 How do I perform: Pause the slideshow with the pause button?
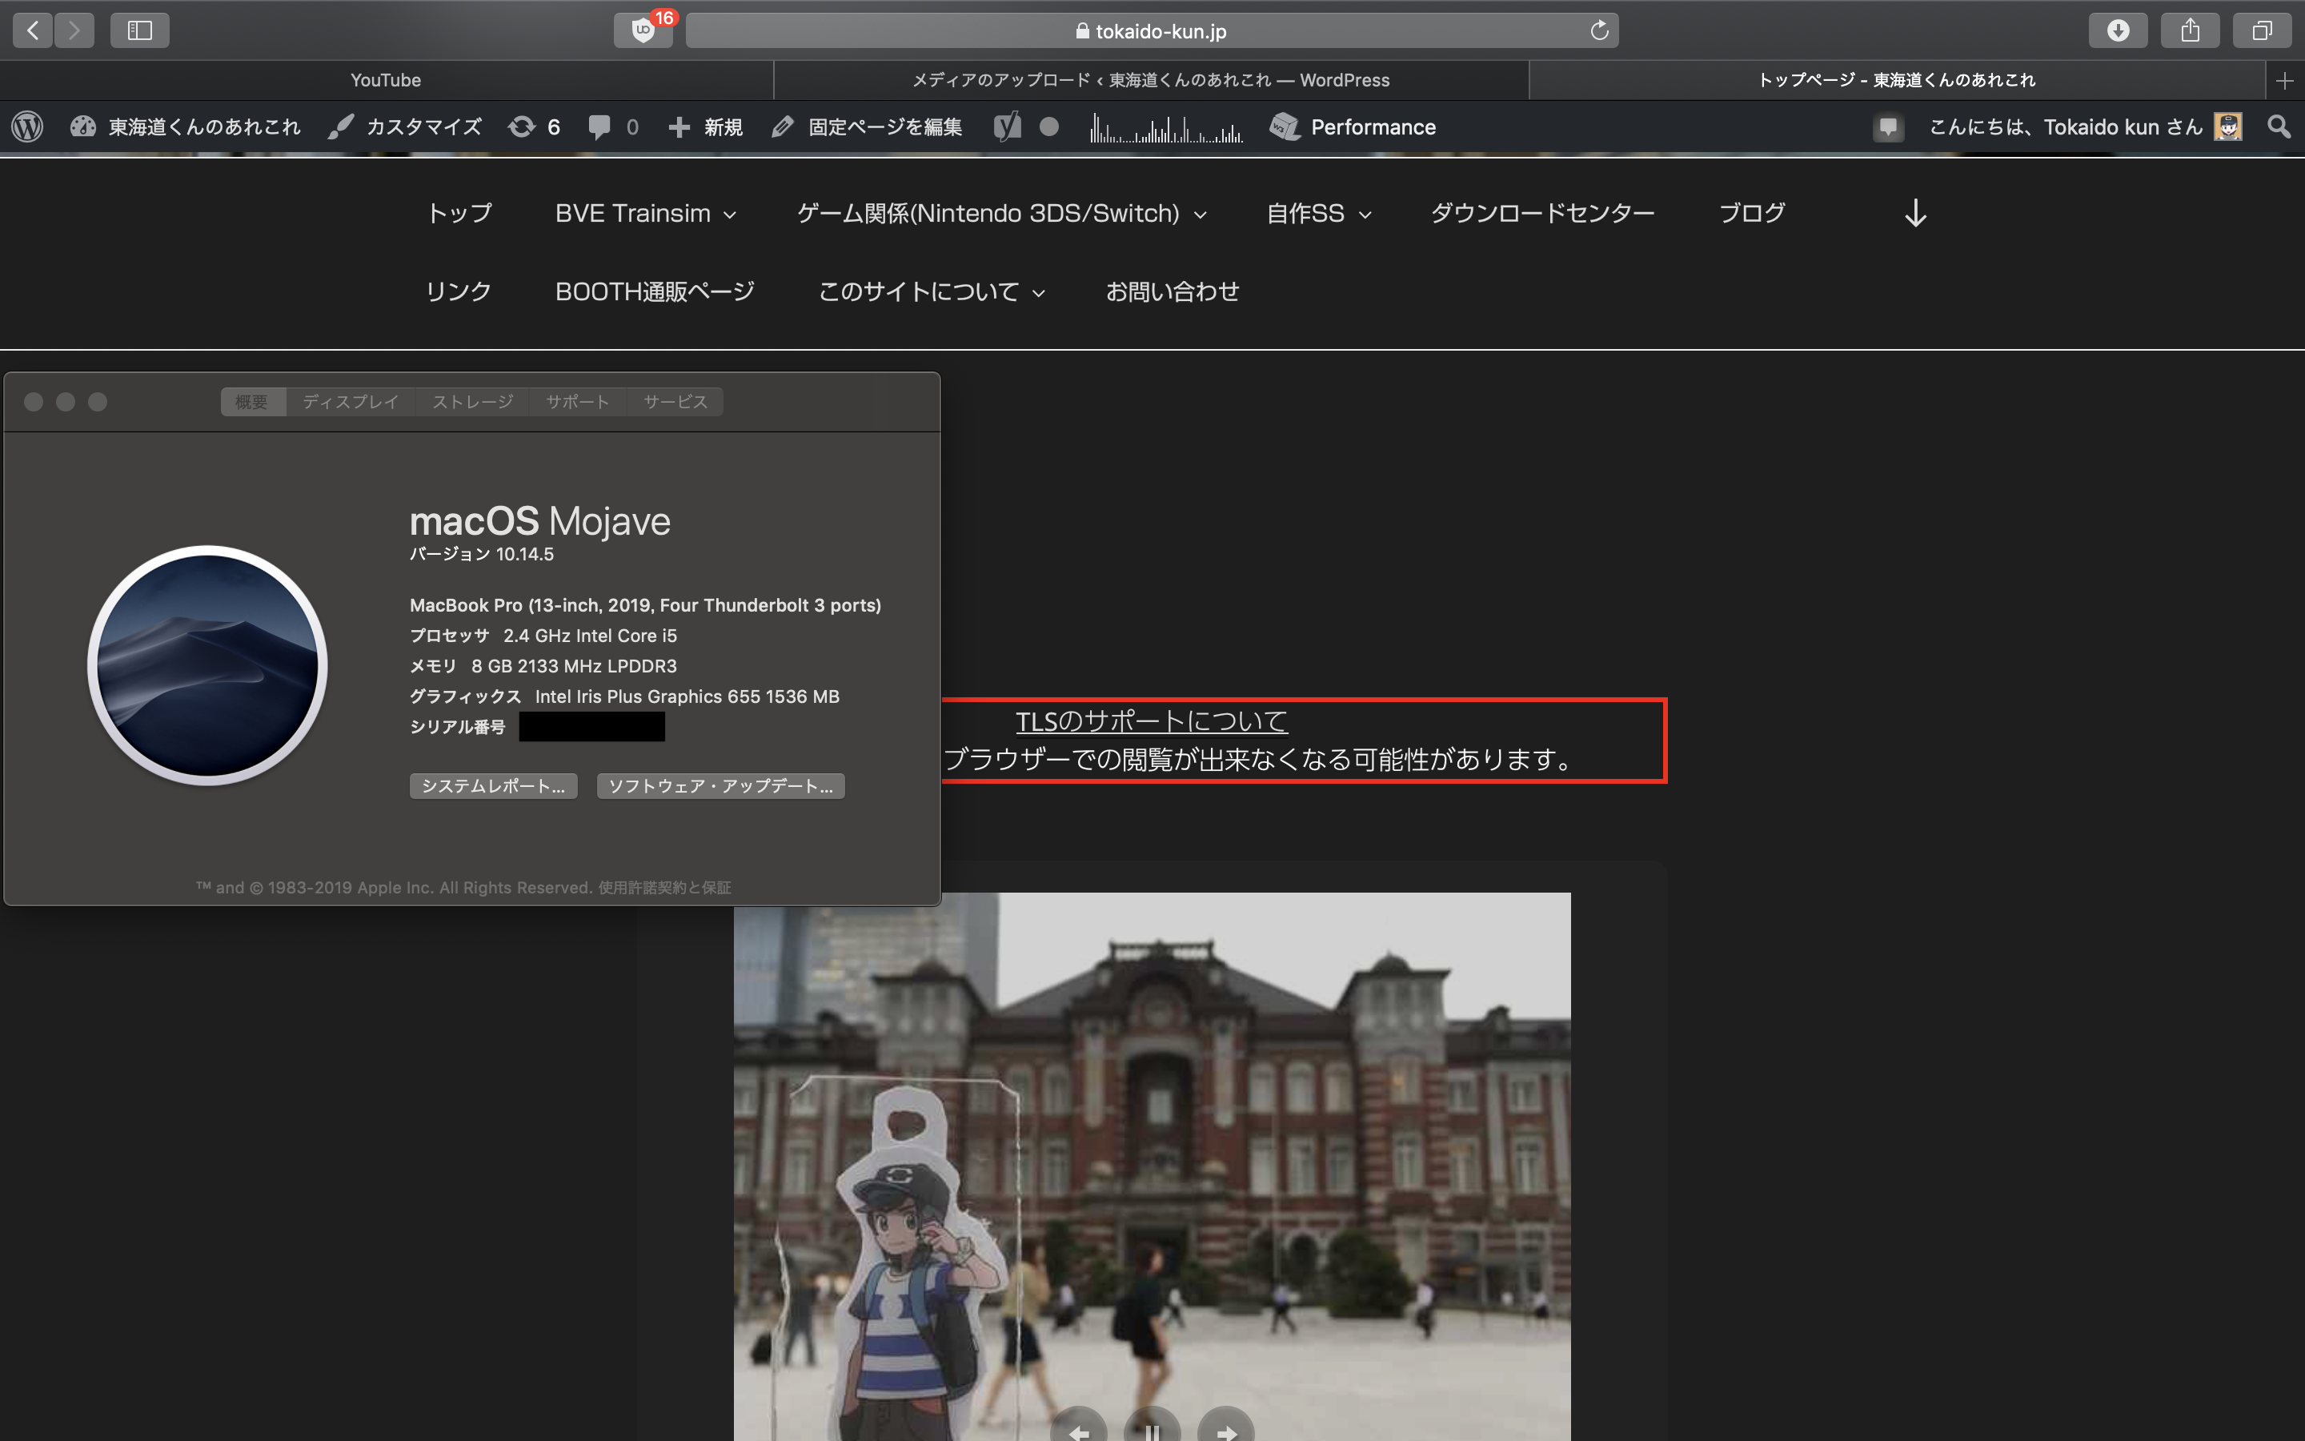pos(1152,1430)
